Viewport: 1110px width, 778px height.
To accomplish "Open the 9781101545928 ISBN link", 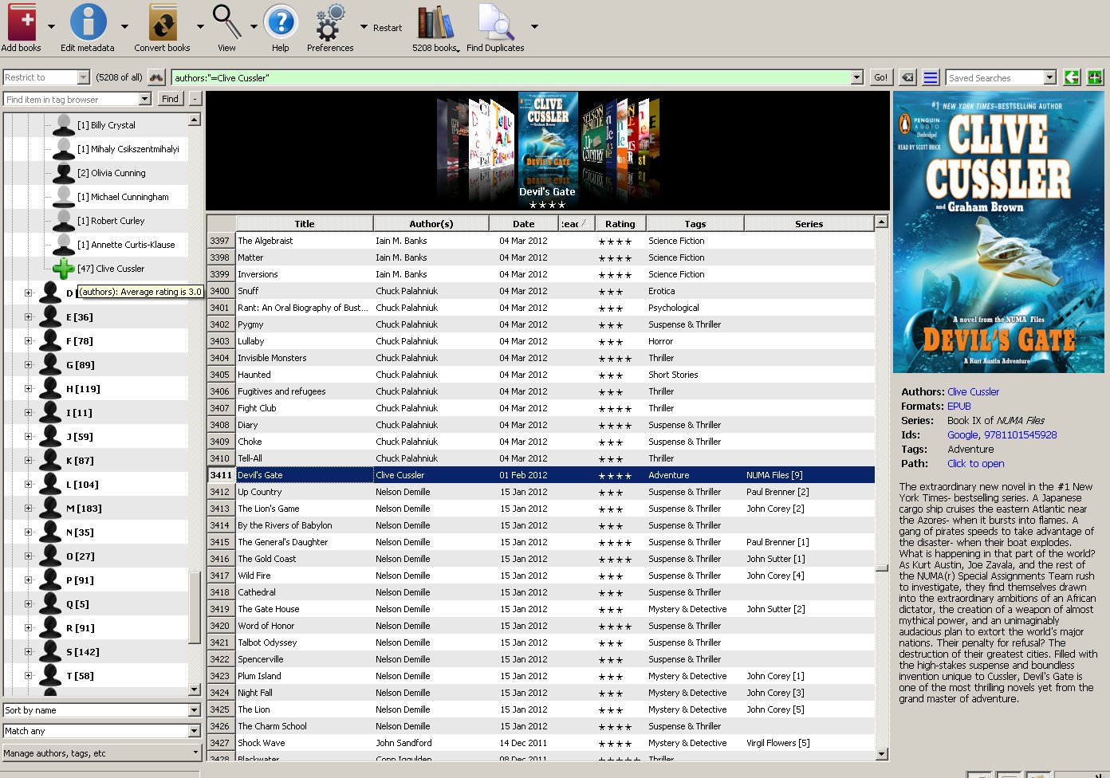I will 1021,435.
